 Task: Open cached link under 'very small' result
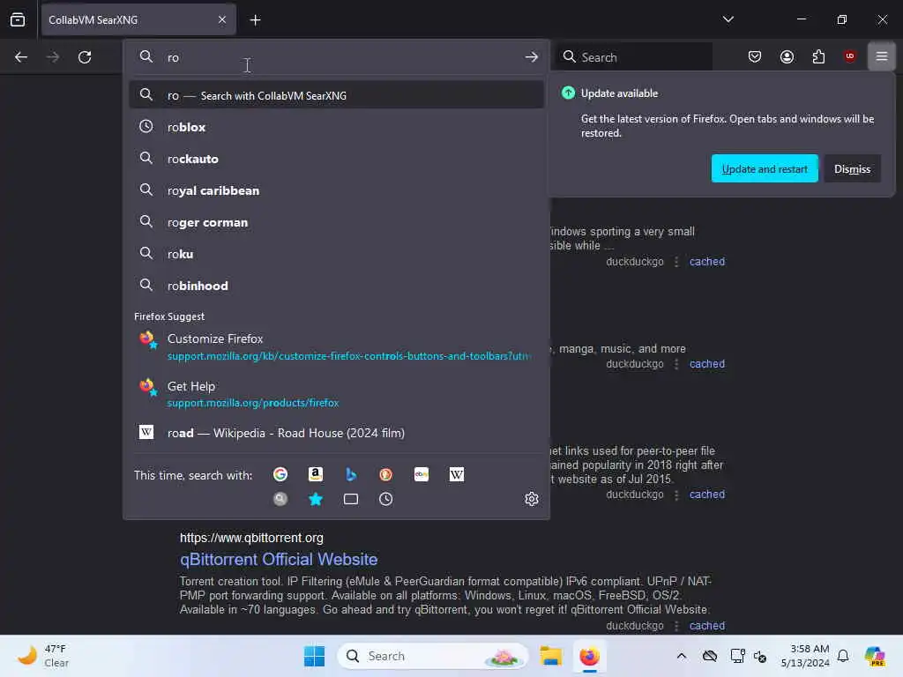click(707, 261)
